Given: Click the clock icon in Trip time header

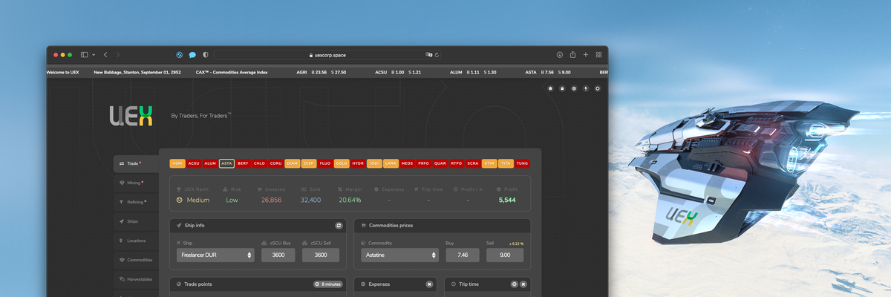Looking at the screenshot, I should point(514,284).
